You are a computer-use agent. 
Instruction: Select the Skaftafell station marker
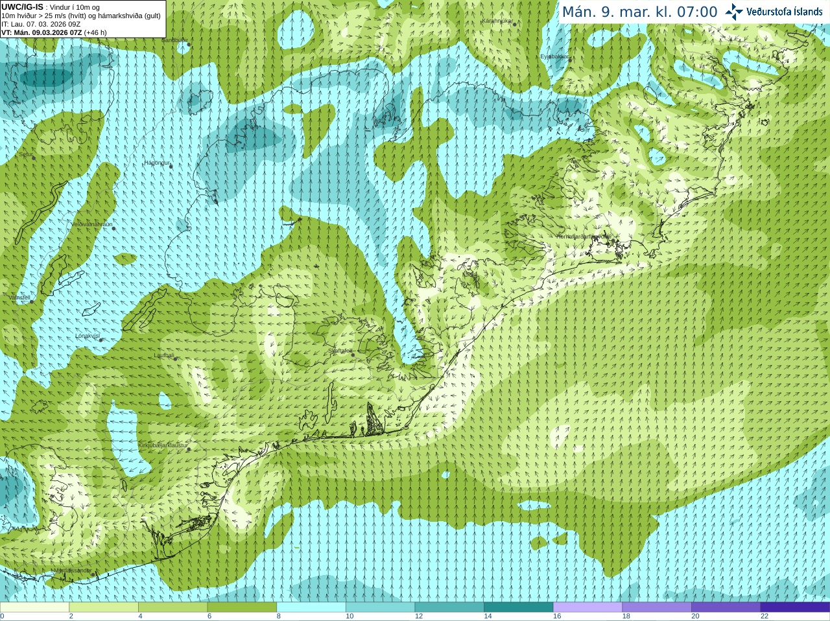coord(353,355)
